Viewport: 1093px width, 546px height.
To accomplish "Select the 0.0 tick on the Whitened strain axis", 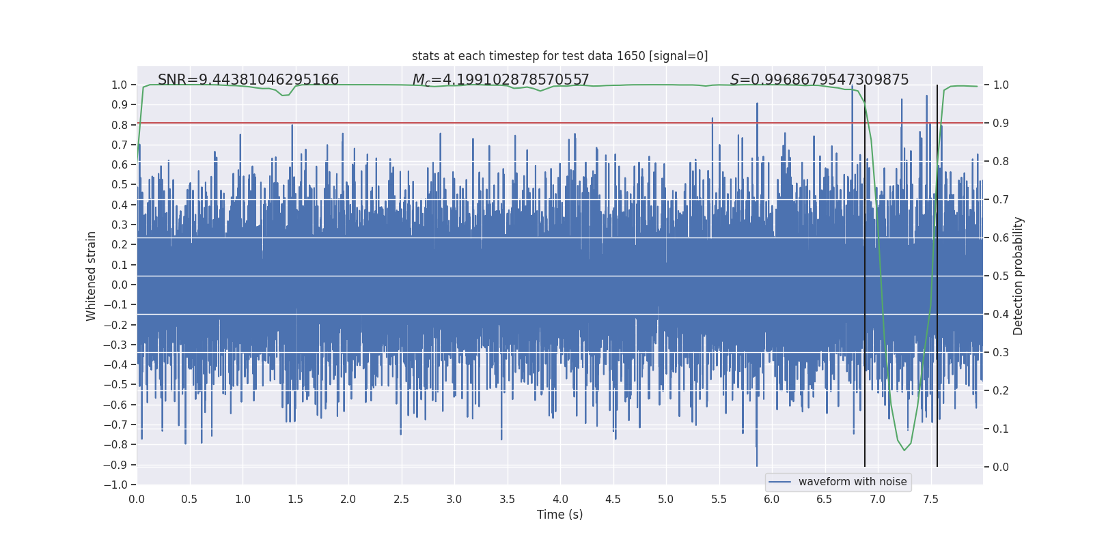I will pyautogui.click(x=120, y=285).
